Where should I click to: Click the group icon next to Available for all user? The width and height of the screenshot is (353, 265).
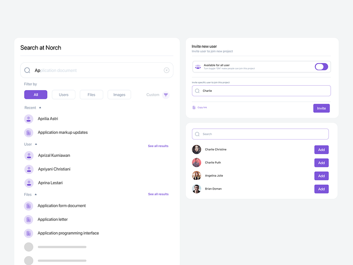coord(198,66)
